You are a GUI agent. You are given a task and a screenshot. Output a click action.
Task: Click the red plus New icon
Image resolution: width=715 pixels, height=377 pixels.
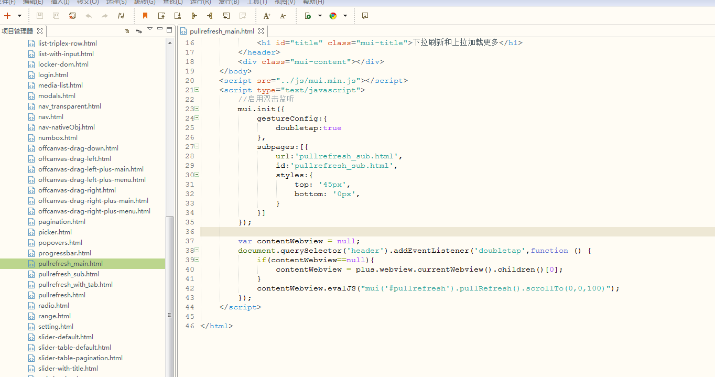coord(7,16)
